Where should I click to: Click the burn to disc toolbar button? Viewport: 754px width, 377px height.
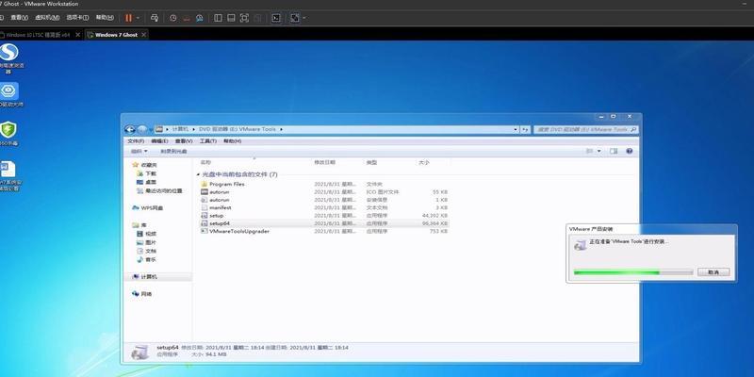click(173, 152)
